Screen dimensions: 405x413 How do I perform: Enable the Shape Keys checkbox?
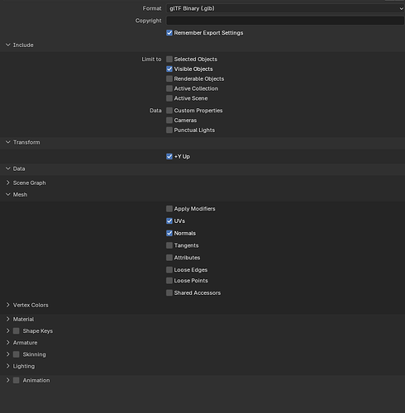(x=17, y=331)
